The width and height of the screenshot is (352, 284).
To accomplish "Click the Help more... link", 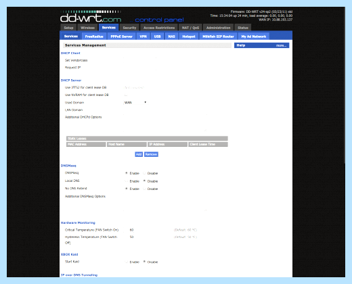I will tap(281, 45).
